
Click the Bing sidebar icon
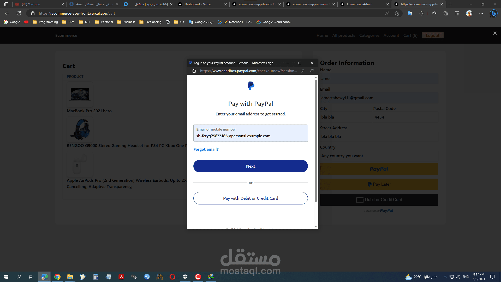click(x=493, y=13)
